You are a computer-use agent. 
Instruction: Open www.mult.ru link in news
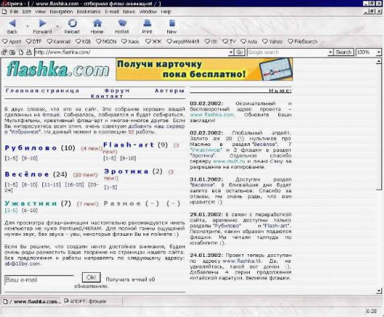click(229, 161)
